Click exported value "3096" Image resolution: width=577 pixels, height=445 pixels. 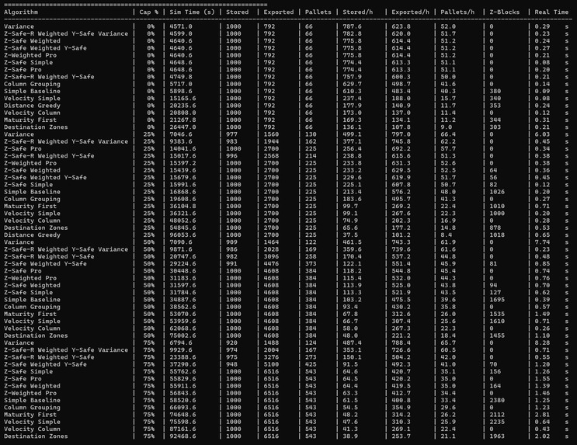pos(271,256)
